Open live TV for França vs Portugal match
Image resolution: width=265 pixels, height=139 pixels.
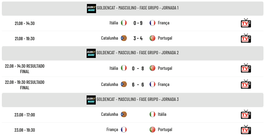(x=246, y=130)
